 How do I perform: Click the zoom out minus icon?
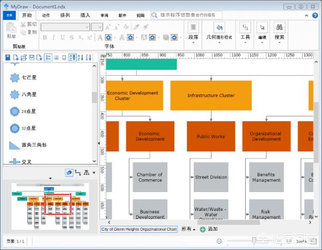point(219,241)
